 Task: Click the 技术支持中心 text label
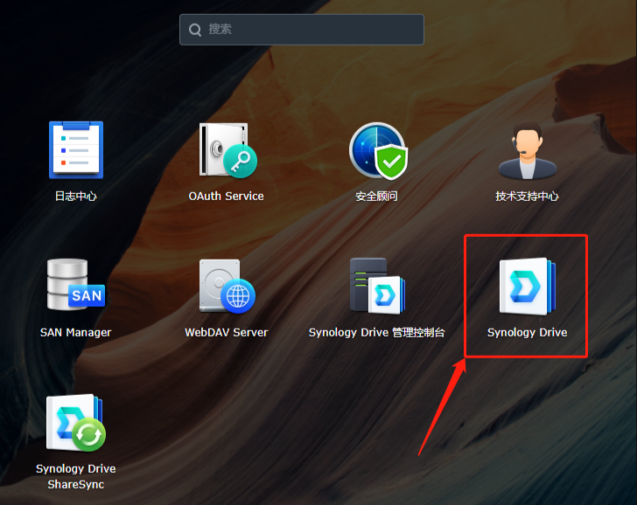(527, 197)
